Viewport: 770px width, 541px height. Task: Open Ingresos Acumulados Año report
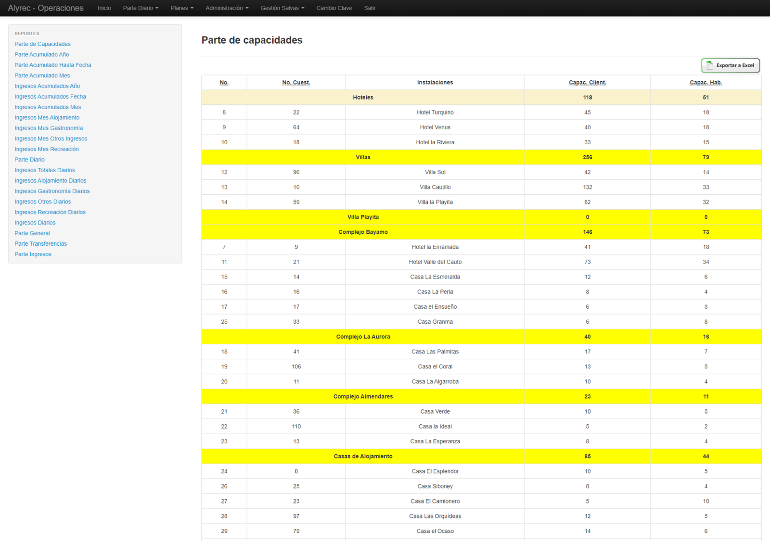pos(47,86)
